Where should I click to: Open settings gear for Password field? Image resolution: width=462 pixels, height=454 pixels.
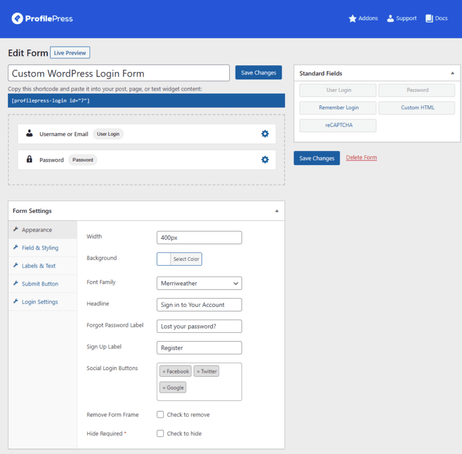click(265, 159)
